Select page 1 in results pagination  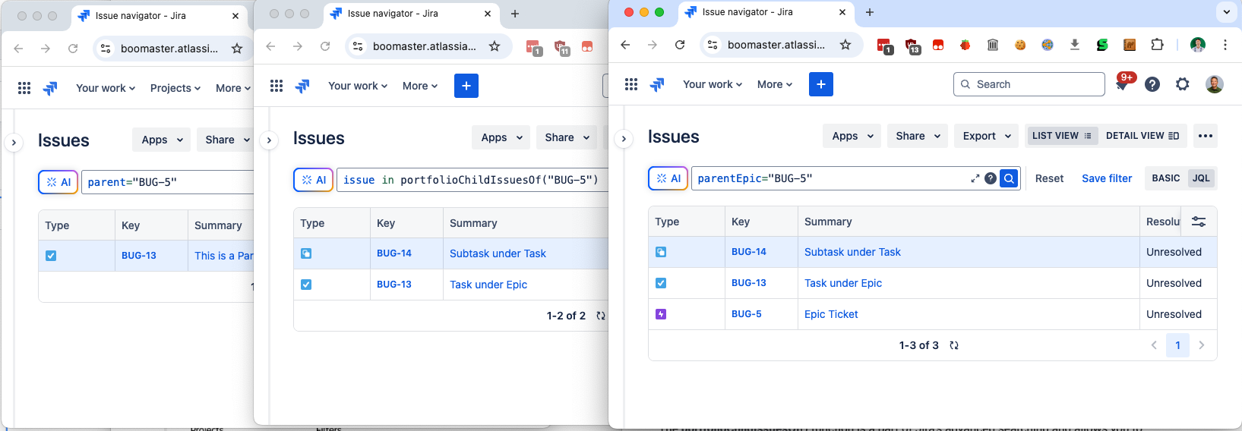pos(1177,345)
